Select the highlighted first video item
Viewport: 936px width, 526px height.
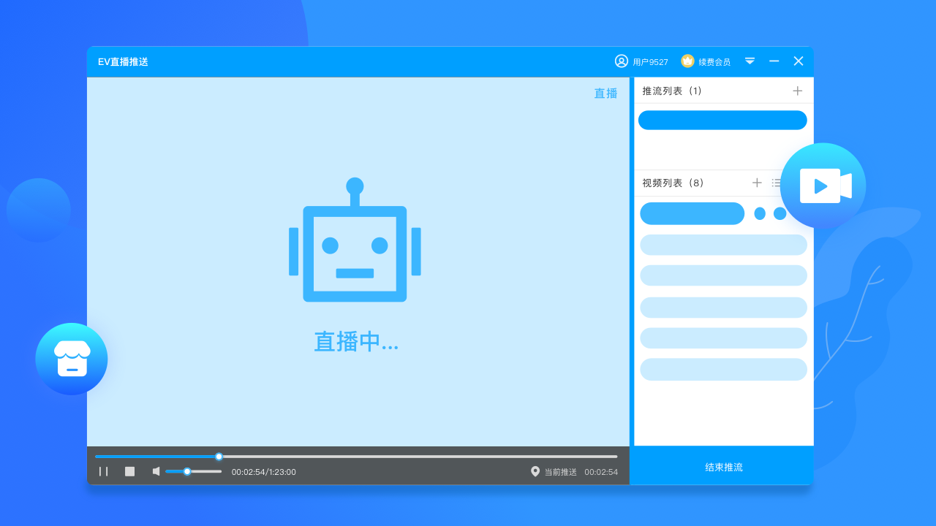tap(692, 213)
